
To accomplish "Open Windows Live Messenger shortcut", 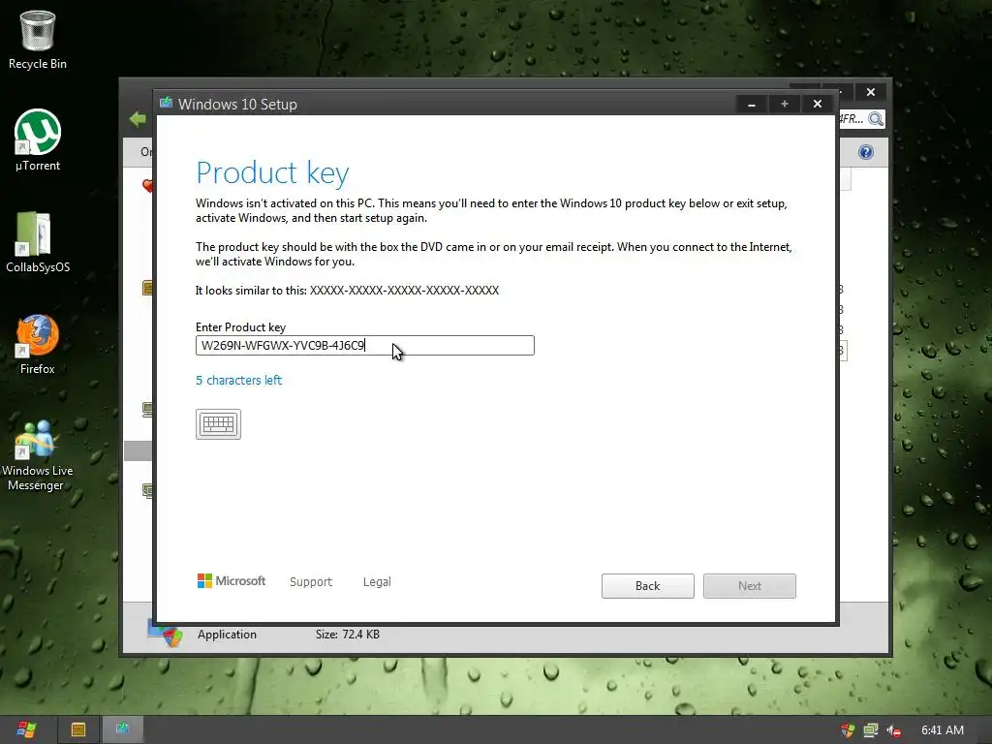I will point(38,455).
